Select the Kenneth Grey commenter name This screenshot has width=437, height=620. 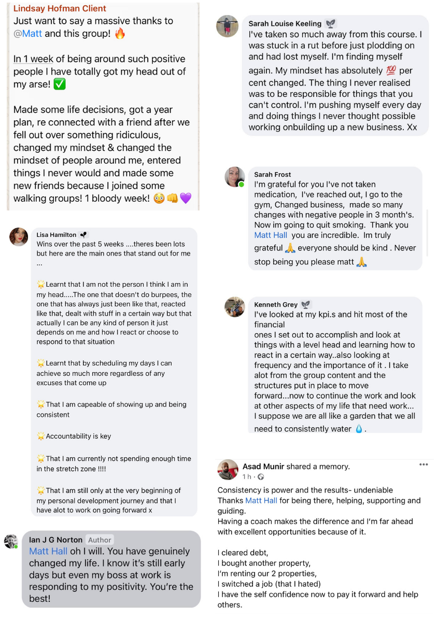point(275,305)
